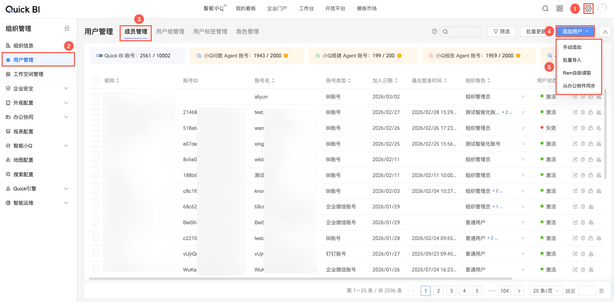The width and height of the screenshot is (614, 302).
Task: Click the 跳至 page number input
Action: click(x=587, y=291)
